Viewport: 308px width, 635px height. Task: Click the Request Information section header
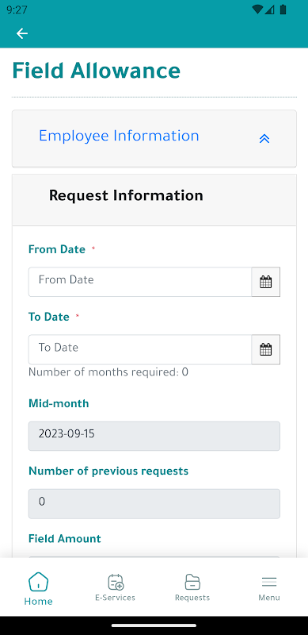tap(154, 200)
